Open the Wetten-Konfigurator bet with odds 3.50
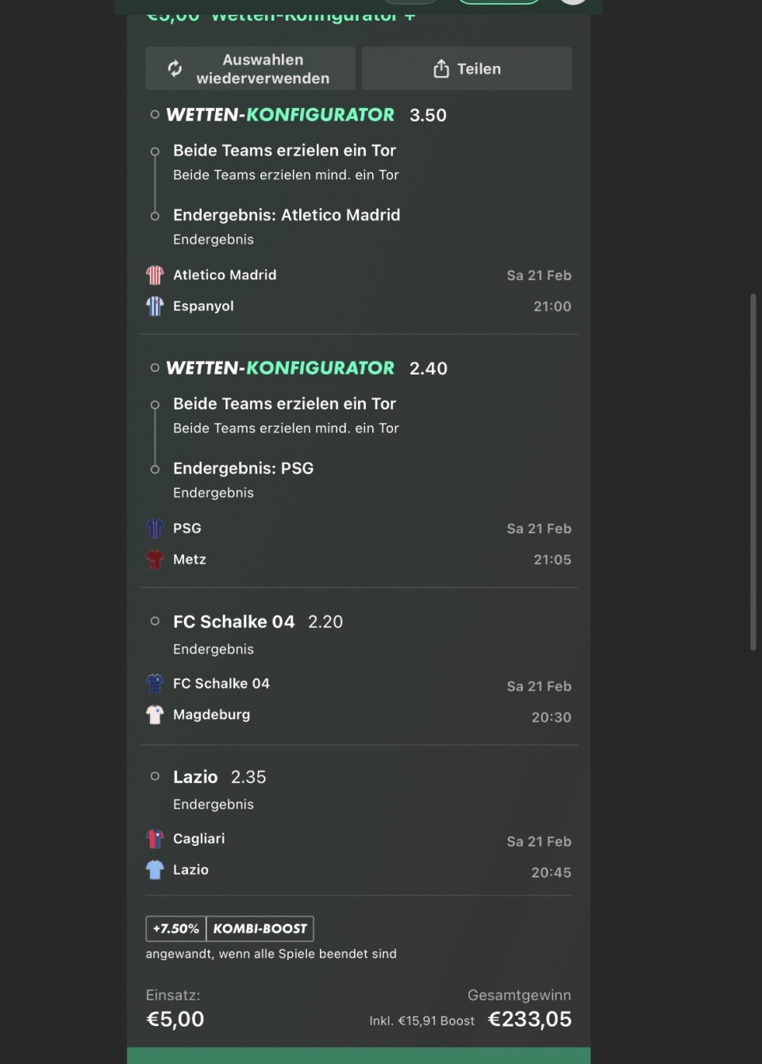762x1064 pixels. 280,115
